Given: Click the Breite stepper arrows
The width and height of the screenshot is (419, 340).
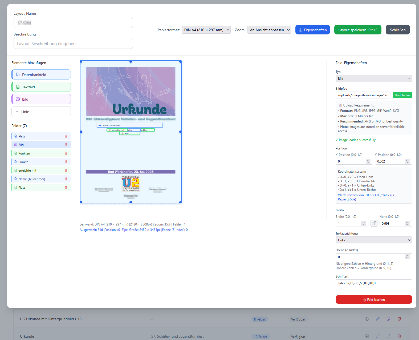Looking at the screenshot, I should 364,223.
